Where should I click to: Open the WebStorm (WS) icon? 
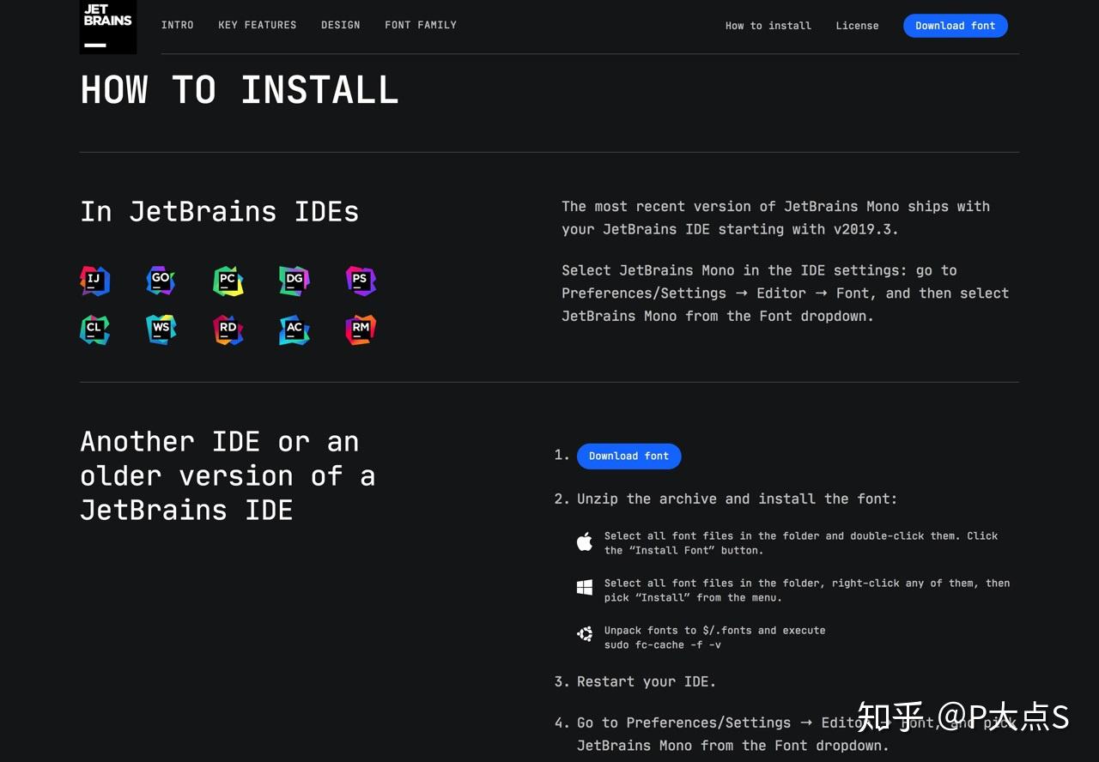pos(161,330)
